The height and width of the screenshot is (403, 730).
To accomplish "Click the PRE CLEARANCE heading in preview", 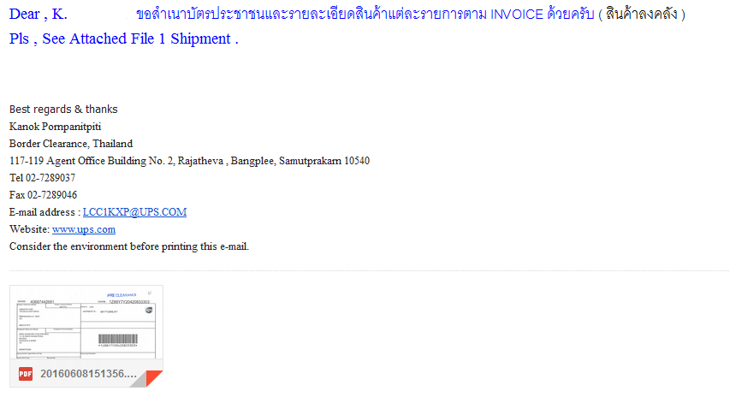I will click(121, 295).
